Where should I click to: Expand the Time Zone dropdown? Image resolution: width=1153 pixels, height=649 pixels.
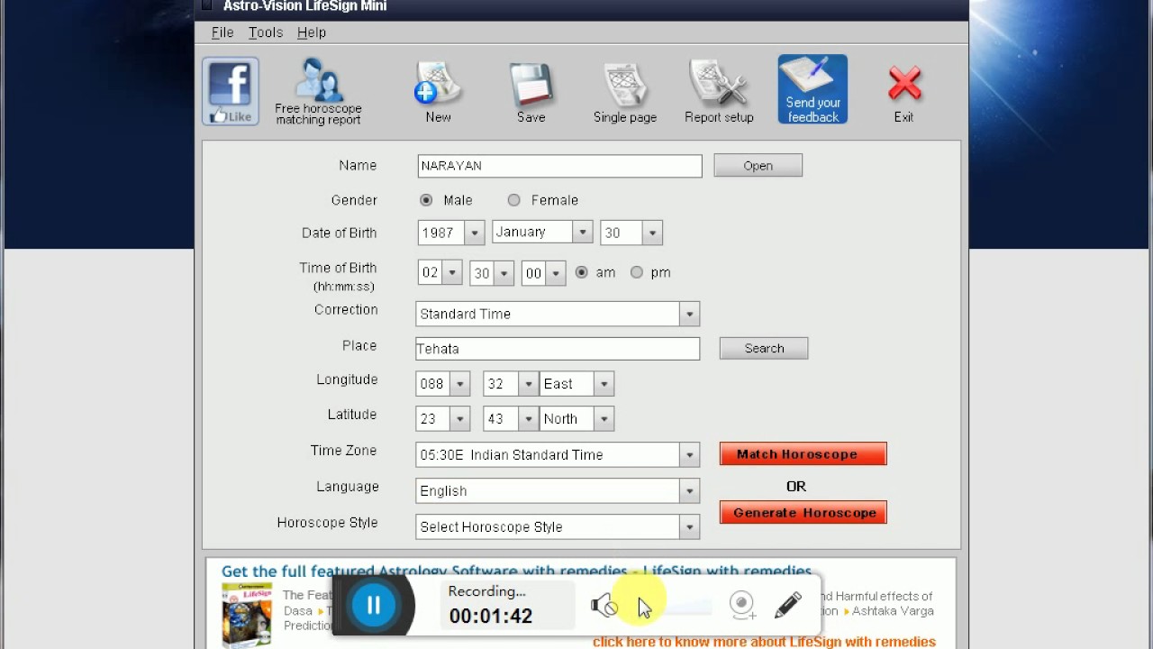689,455
